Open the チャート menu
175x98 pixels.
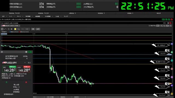tap(20, 16)
